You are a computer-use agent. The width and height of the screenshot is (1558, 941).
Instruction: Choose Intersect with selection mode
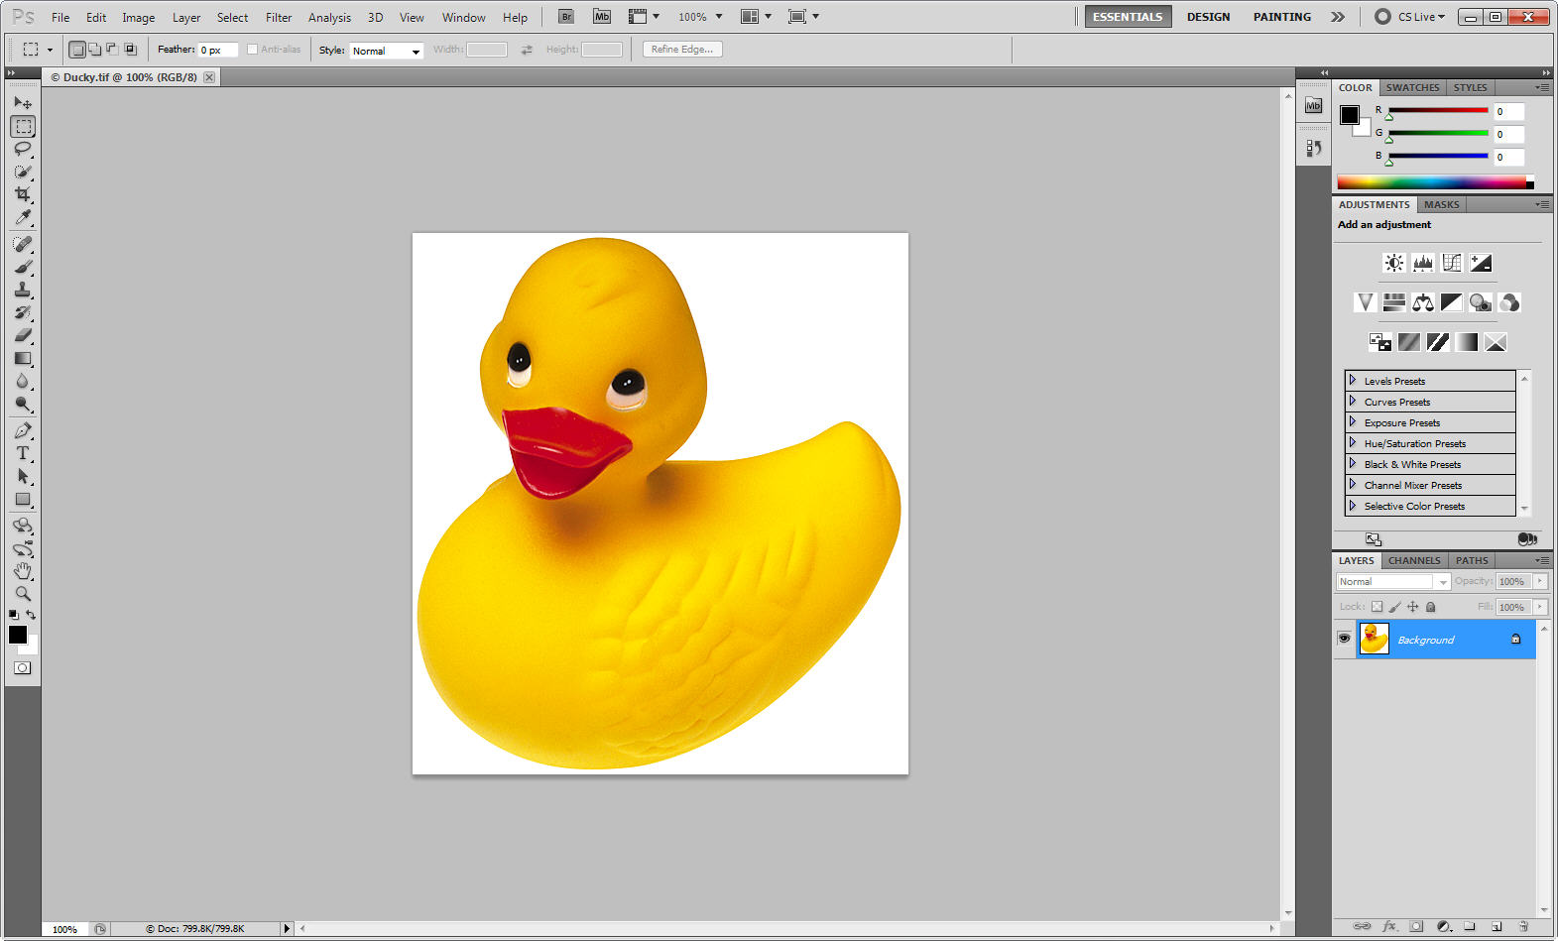click(130, 49)
